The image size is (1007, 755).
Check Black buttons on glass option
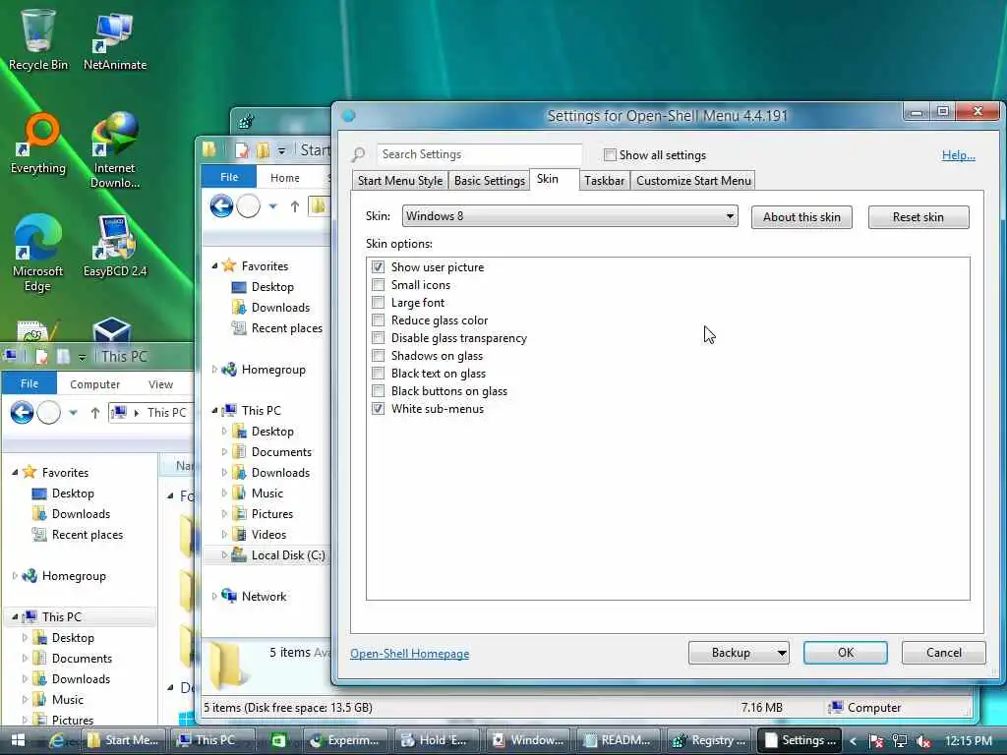[379, 391]
